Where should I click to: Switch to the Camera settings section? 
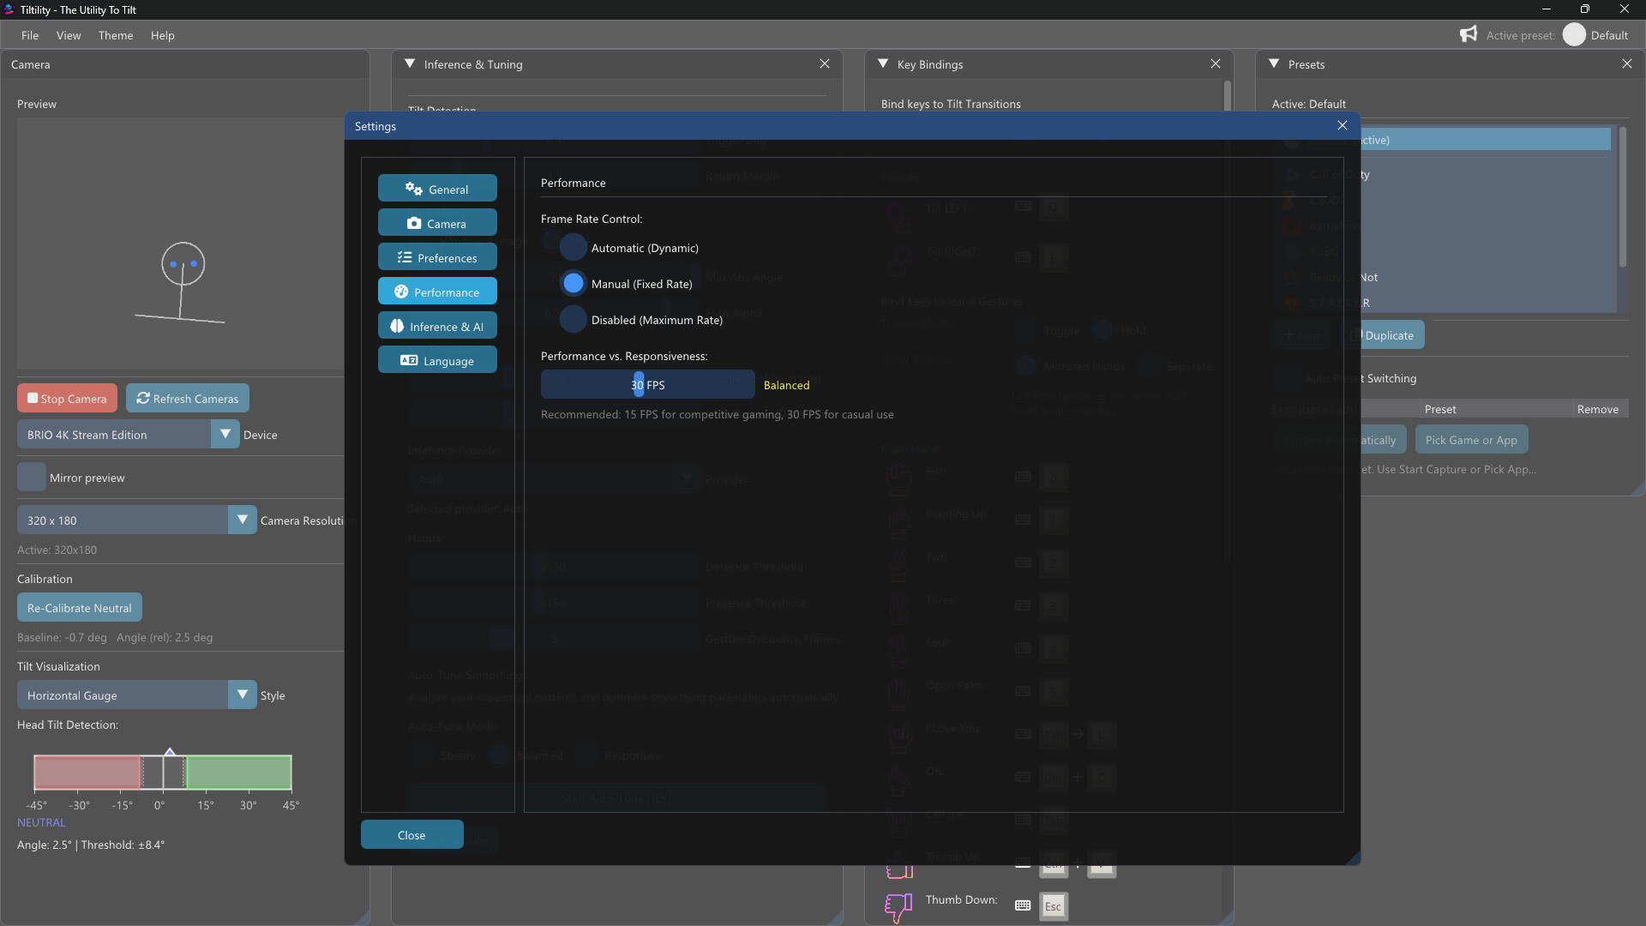coord(437,222)
